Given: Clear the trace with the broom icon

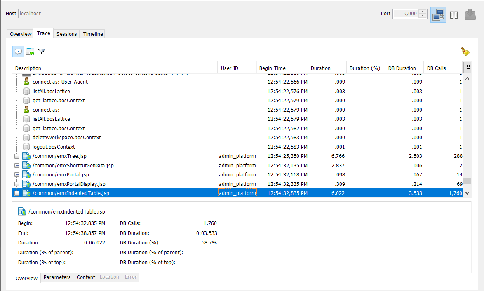Looking at the screenshot, I should pos(465,50).
